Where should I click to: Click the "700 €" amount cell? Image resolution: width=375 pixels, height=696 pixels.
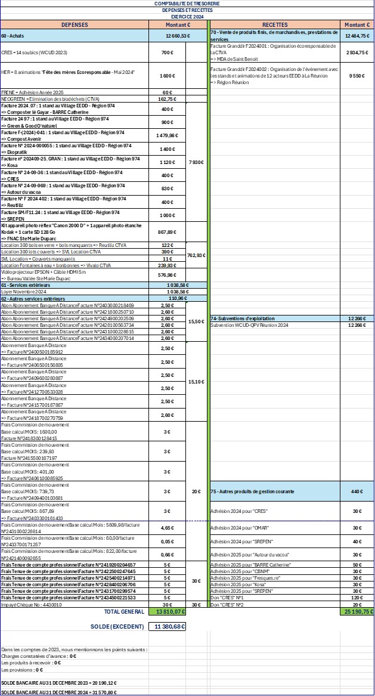point(168,52)
